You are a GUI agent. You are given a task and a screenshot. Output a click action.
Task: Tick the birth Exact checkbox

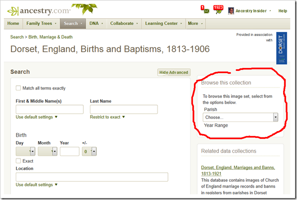[18, 161]
